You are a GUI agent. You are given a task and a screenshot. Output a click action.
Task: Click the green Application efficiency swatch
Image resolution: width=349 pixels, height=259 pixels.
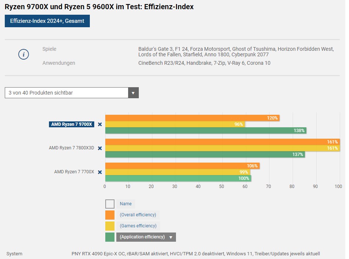(110, 237)
